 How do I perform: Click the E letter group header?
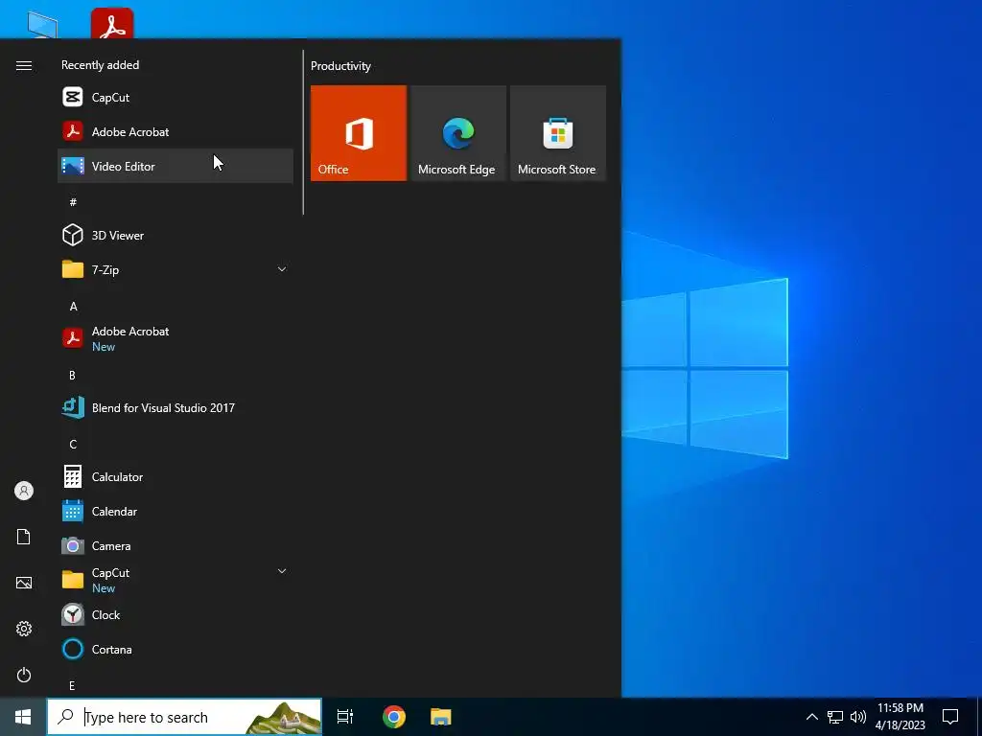[x=72, y=685]
